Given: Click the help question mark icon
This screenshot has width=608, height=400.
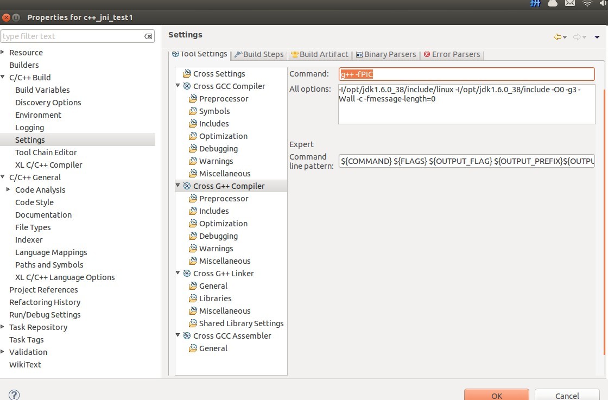Looking at the screenshot, I should (14, 395).
